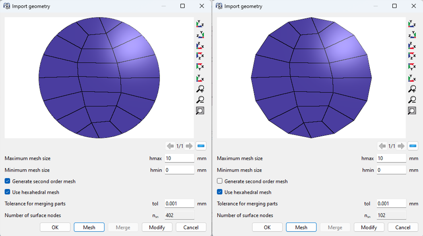This screenshot has height=236, width=423.
Task: Set Z-left Y-up view in 402-node dialog
Action: (200, 35)
